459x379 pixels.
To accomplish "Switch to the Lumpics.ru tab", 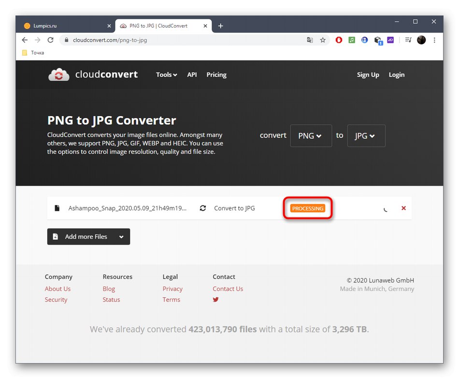I will tap(68, 26).
